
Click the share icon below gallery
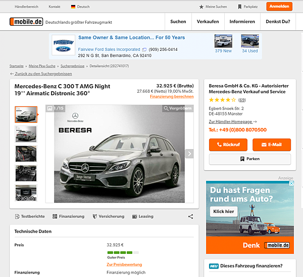coord(190,217)
